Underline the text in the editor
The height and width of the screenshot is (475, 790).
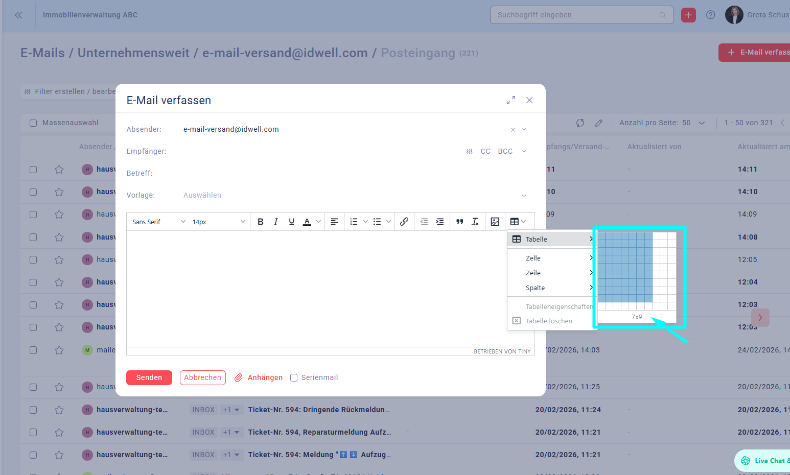coord(291,222)
